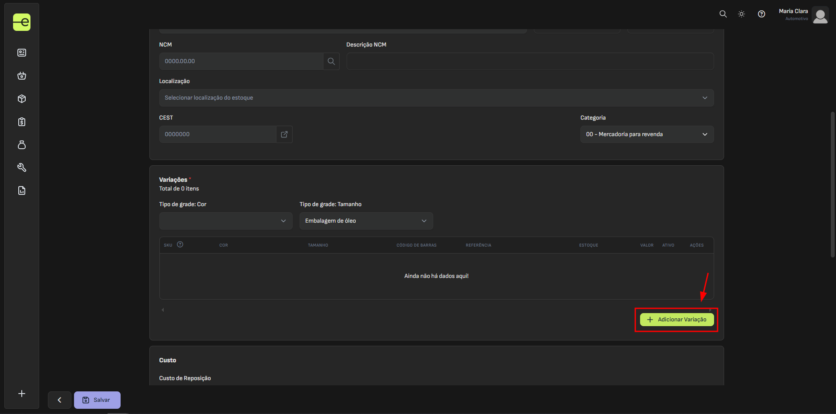
Task: Click the search magnifier in top bar
Action: coord(723,14)
